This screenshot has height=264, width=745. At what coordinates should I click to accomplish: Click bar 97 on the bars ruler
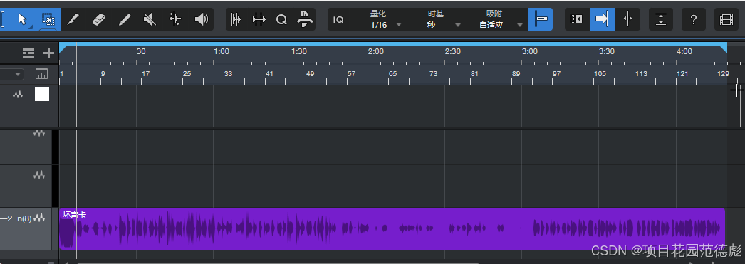click(556, 73)
